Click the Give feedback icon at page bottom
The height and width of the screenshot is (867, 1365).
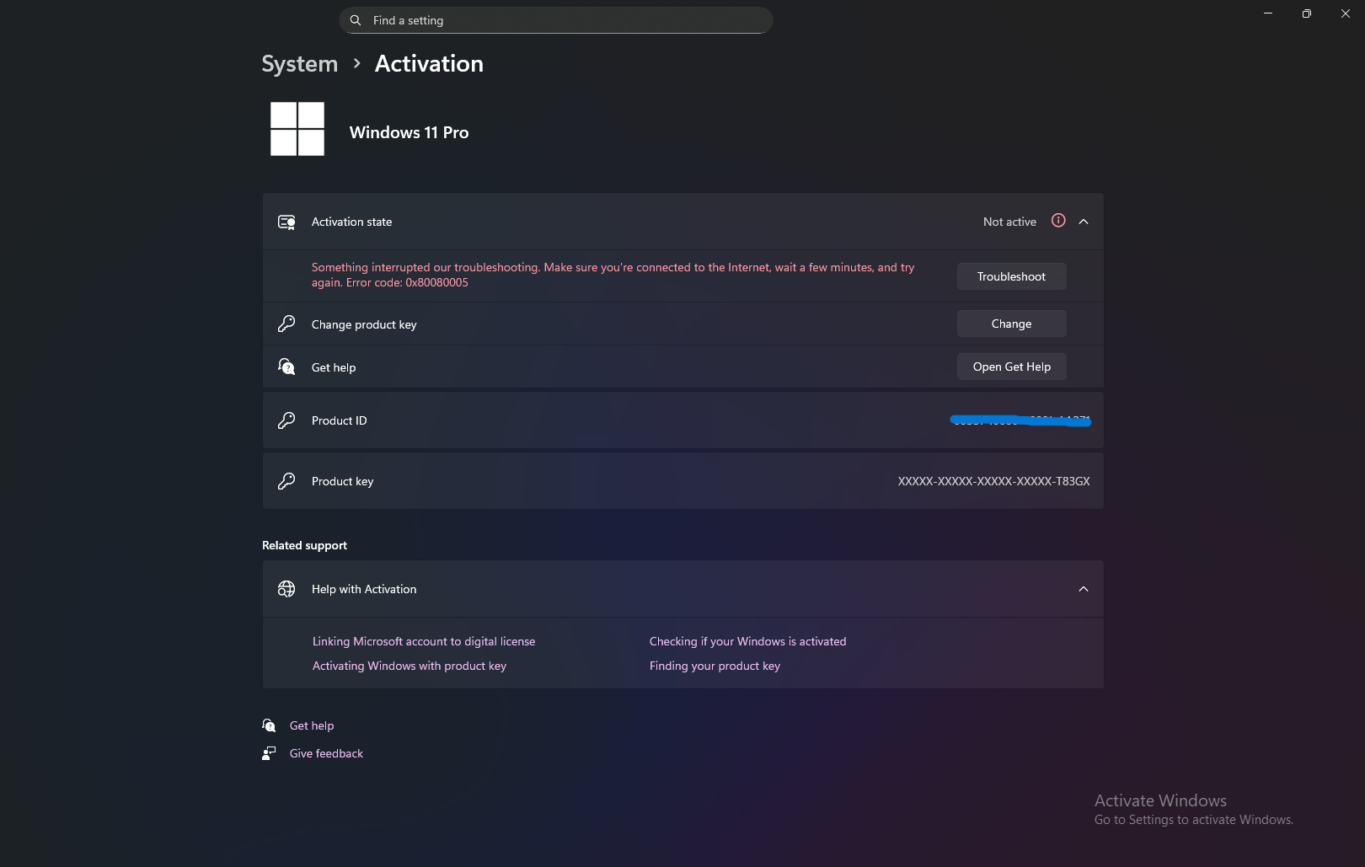(x=269, y=752)
